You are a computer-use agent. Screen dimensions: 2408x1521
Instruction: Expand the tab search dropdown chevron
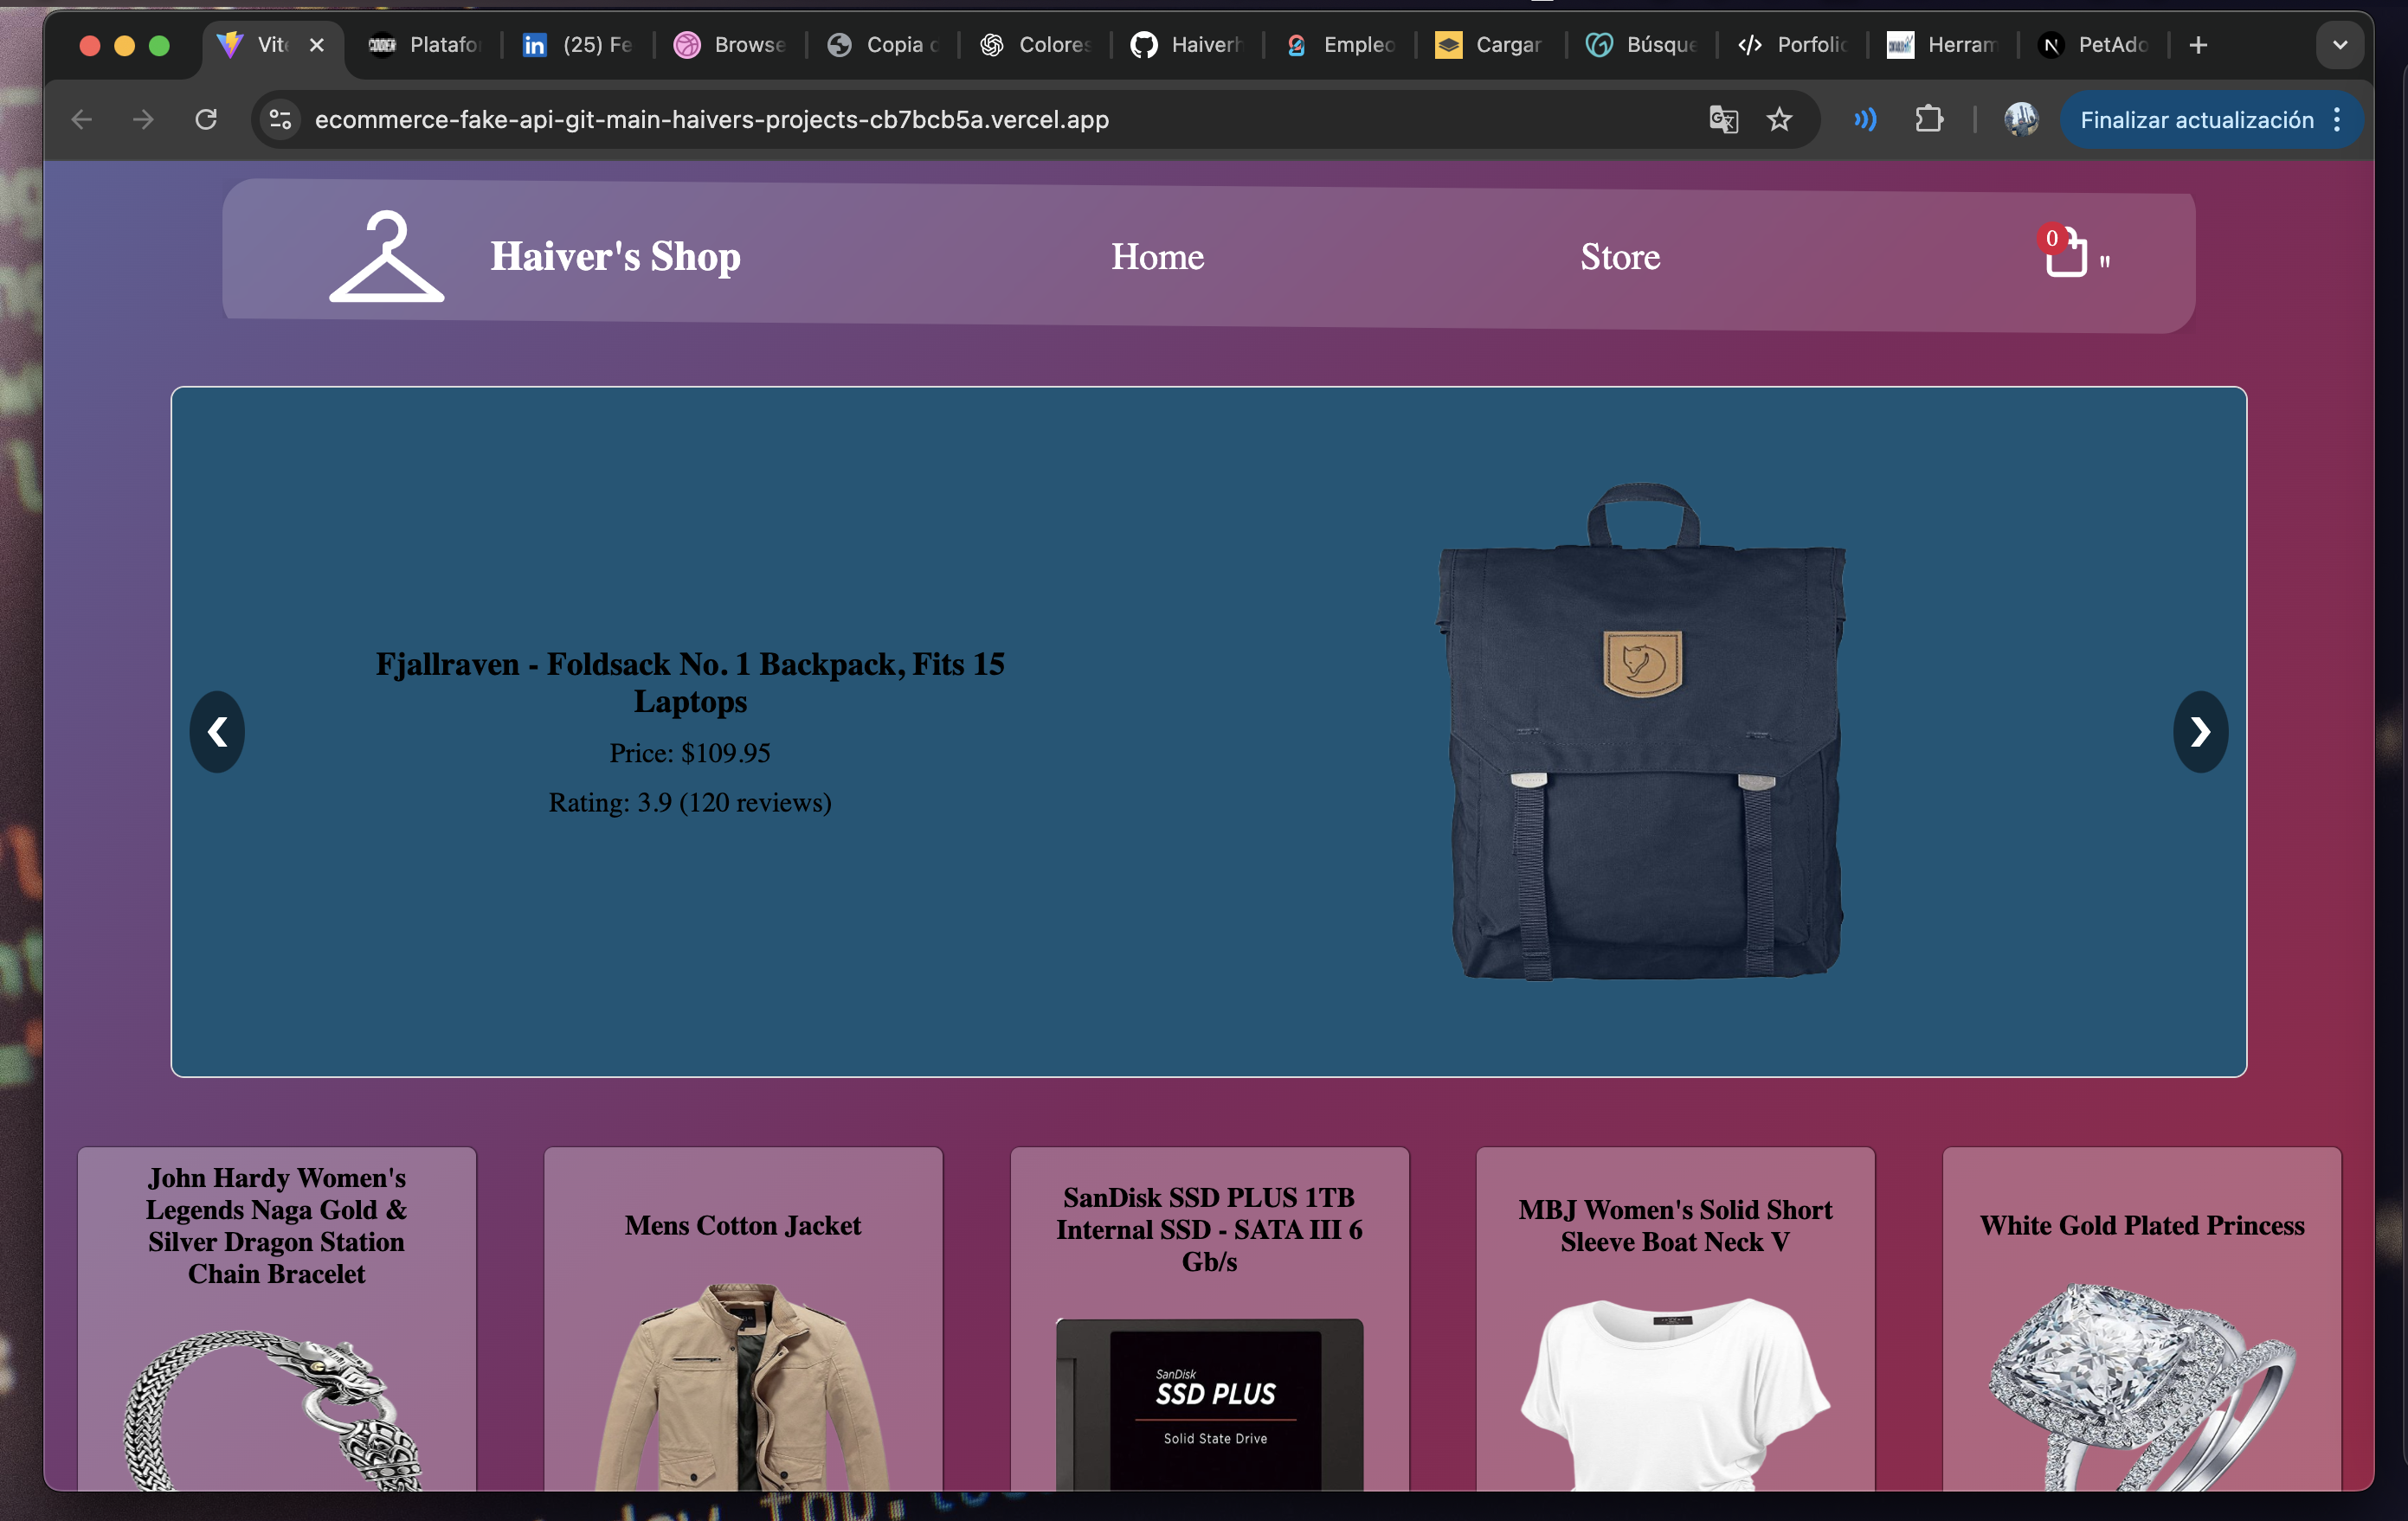(2340, 45)
